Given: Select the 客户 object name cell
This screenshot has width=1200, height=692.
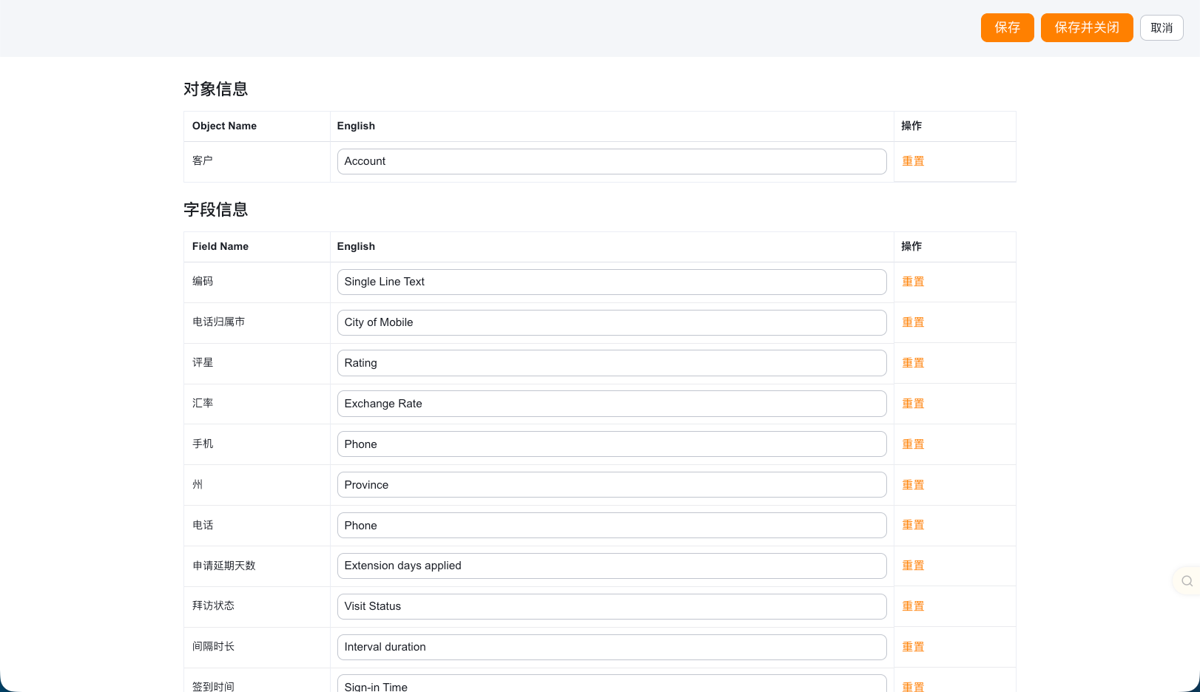Looking at the screenshot, I should coord(257,161).
